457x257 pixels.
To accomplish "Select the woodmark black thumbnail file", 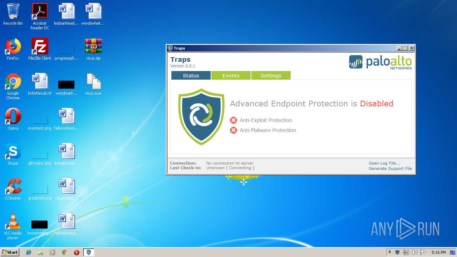I will coord(66,87).
